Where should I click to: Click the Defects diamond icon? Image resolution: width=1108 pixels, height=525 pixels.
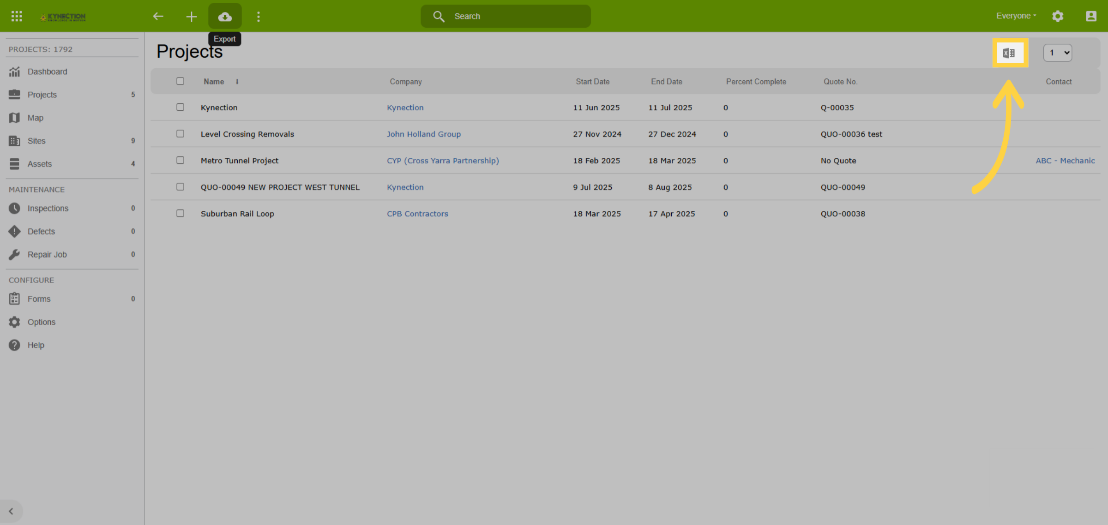pos(14,231)
